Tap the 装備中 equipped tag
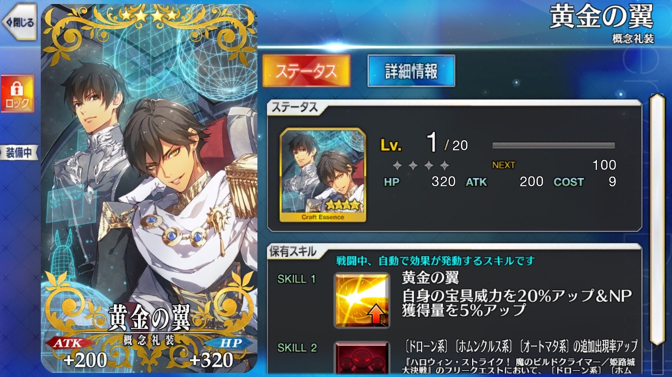Viewport: 672px width, 377px height. [20, 153]
